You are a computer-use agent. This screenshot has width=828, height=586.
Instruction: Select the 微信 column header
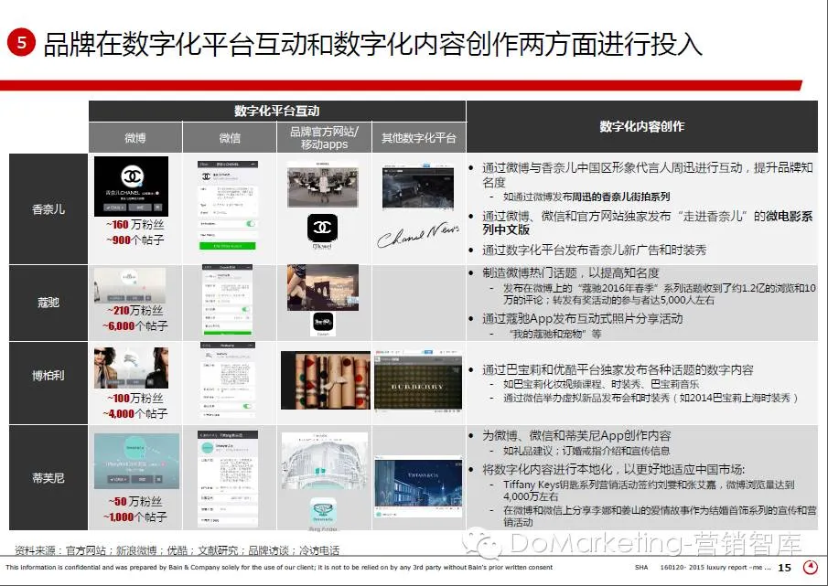[230, 138]
